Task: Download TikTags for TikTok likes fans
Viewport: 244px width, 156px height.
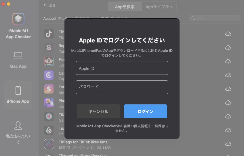Action: point(228,144)
